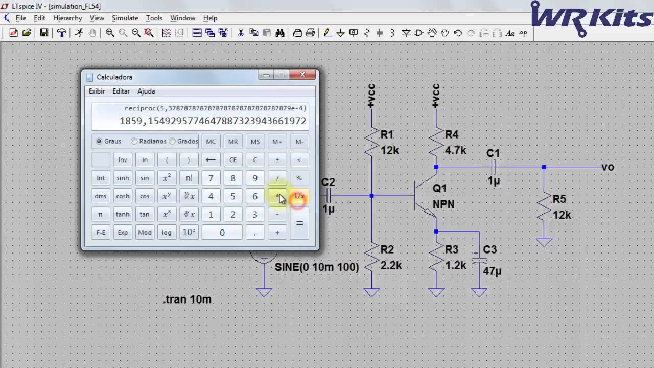Open the Hierarchy menu
The height and width of the screenshot is (368, 654).
click(x=67, y=18)
